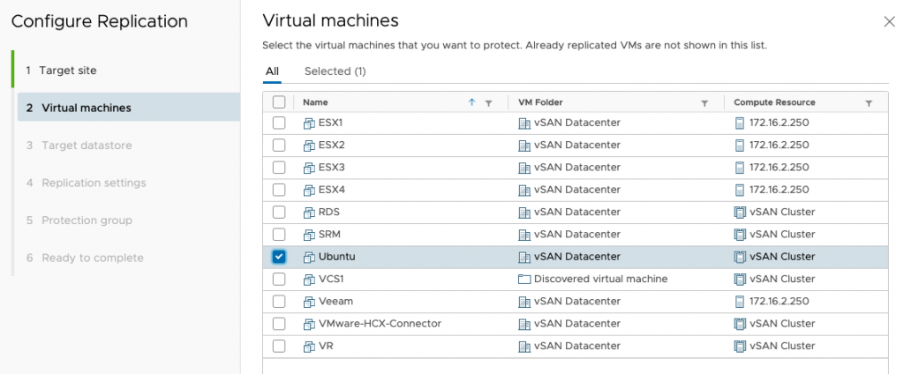The height and width of the screenshot is (374, 904).
Task: Click the SRM VM name
Action: pos(330,234)
